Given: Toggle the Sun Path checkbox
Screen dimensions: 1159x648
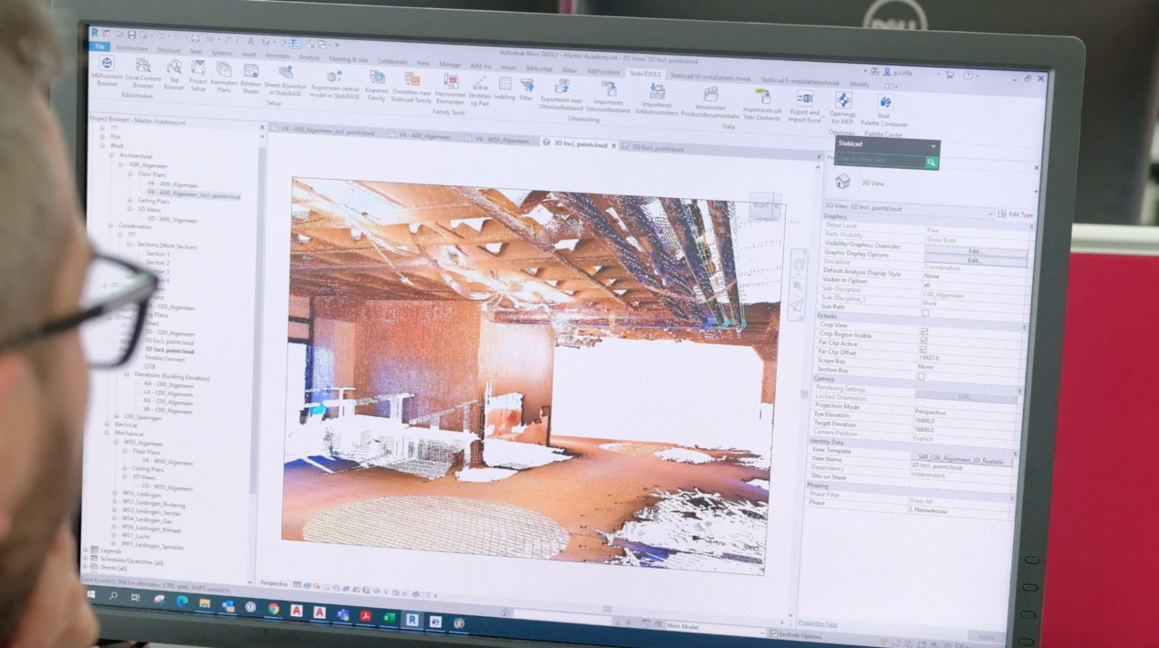Looking at the screenshot, I should (924, 313).
